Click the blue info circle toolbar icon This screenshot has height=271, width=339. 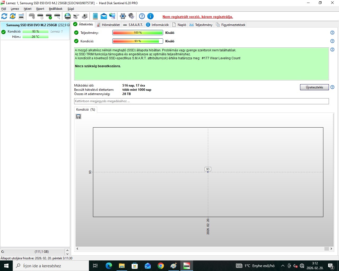(x=150, y=16)
